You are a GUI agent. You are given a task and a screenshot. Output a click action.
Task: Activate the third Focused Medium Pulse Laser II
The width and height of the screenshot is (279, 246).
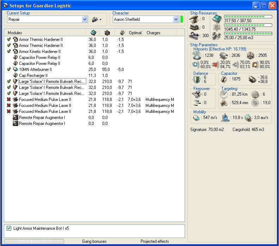[9, 111]
